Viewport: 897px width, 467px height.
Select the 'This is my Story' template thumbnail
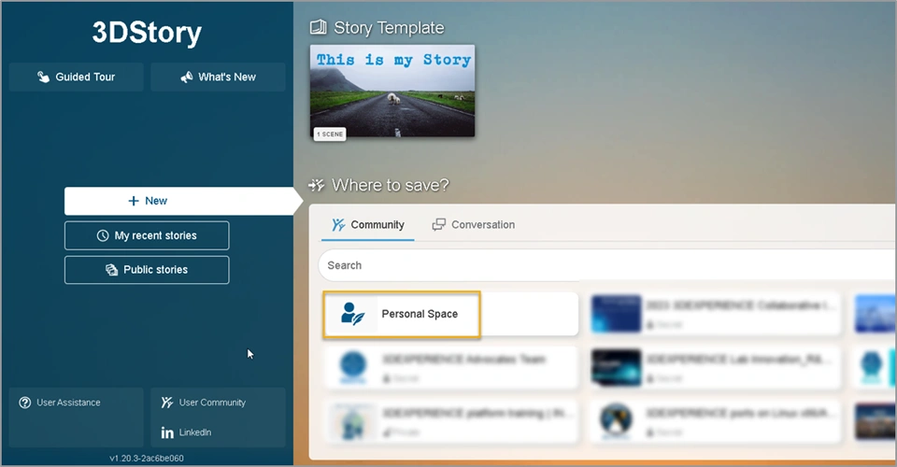[x=392, y=92]
